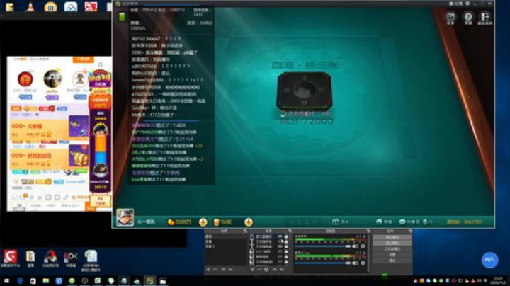The height and width of the screenshot is (286, 510).
Task: Click the blue bird floating circle icon
Action: pos(489,260)
